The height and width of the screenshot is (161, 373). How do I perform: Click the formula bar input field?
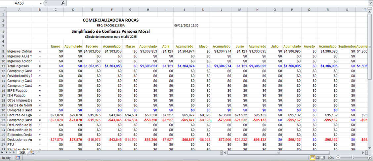215,3
